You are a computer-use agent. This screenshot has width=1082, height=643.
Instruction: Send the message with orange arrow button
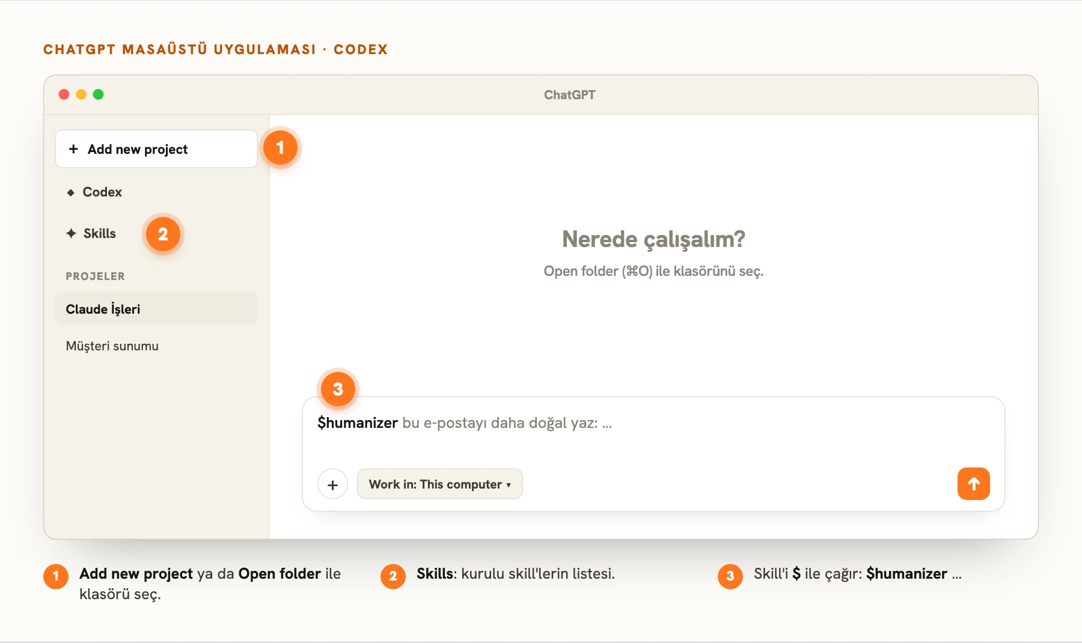pos(973,484)
